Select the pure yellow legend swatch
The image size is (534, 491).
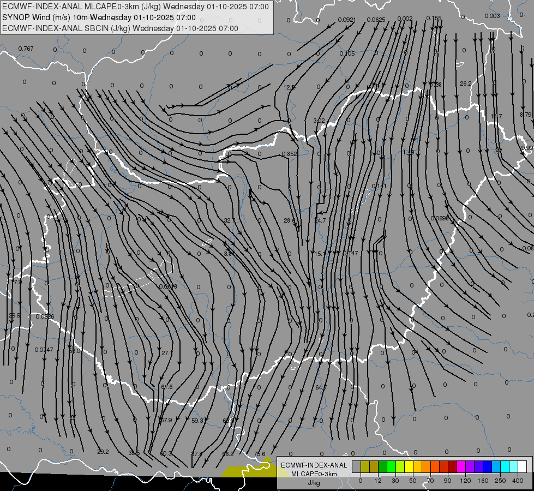[409, 466]
